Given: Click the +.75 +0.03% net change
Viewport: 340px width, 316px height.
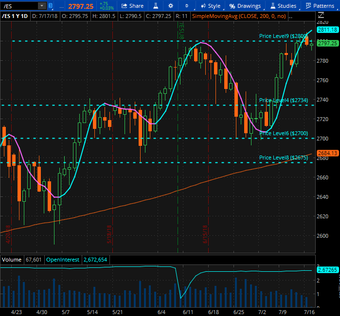Looking at the screenshot, I should pos(107,6).
